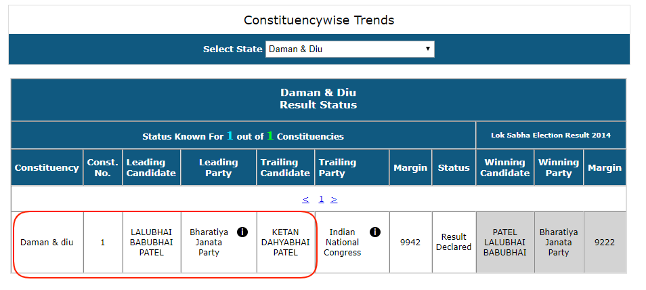Open the Select State dropdown
This screenshot has width=646, height=290.
[x=350, y=49]
